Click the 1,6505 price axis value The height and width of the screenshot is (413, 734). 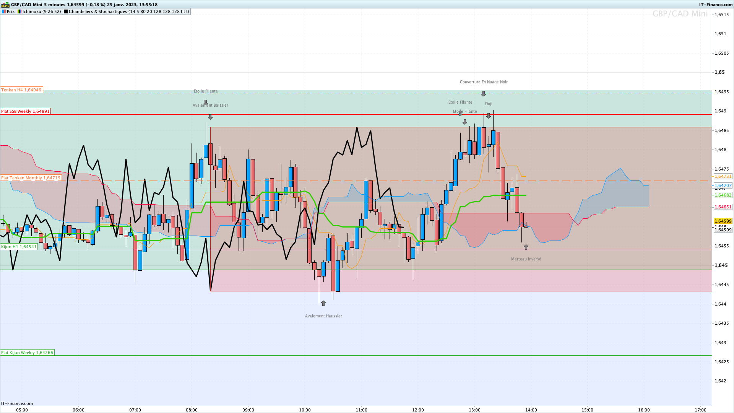click(x=722, y=53)
